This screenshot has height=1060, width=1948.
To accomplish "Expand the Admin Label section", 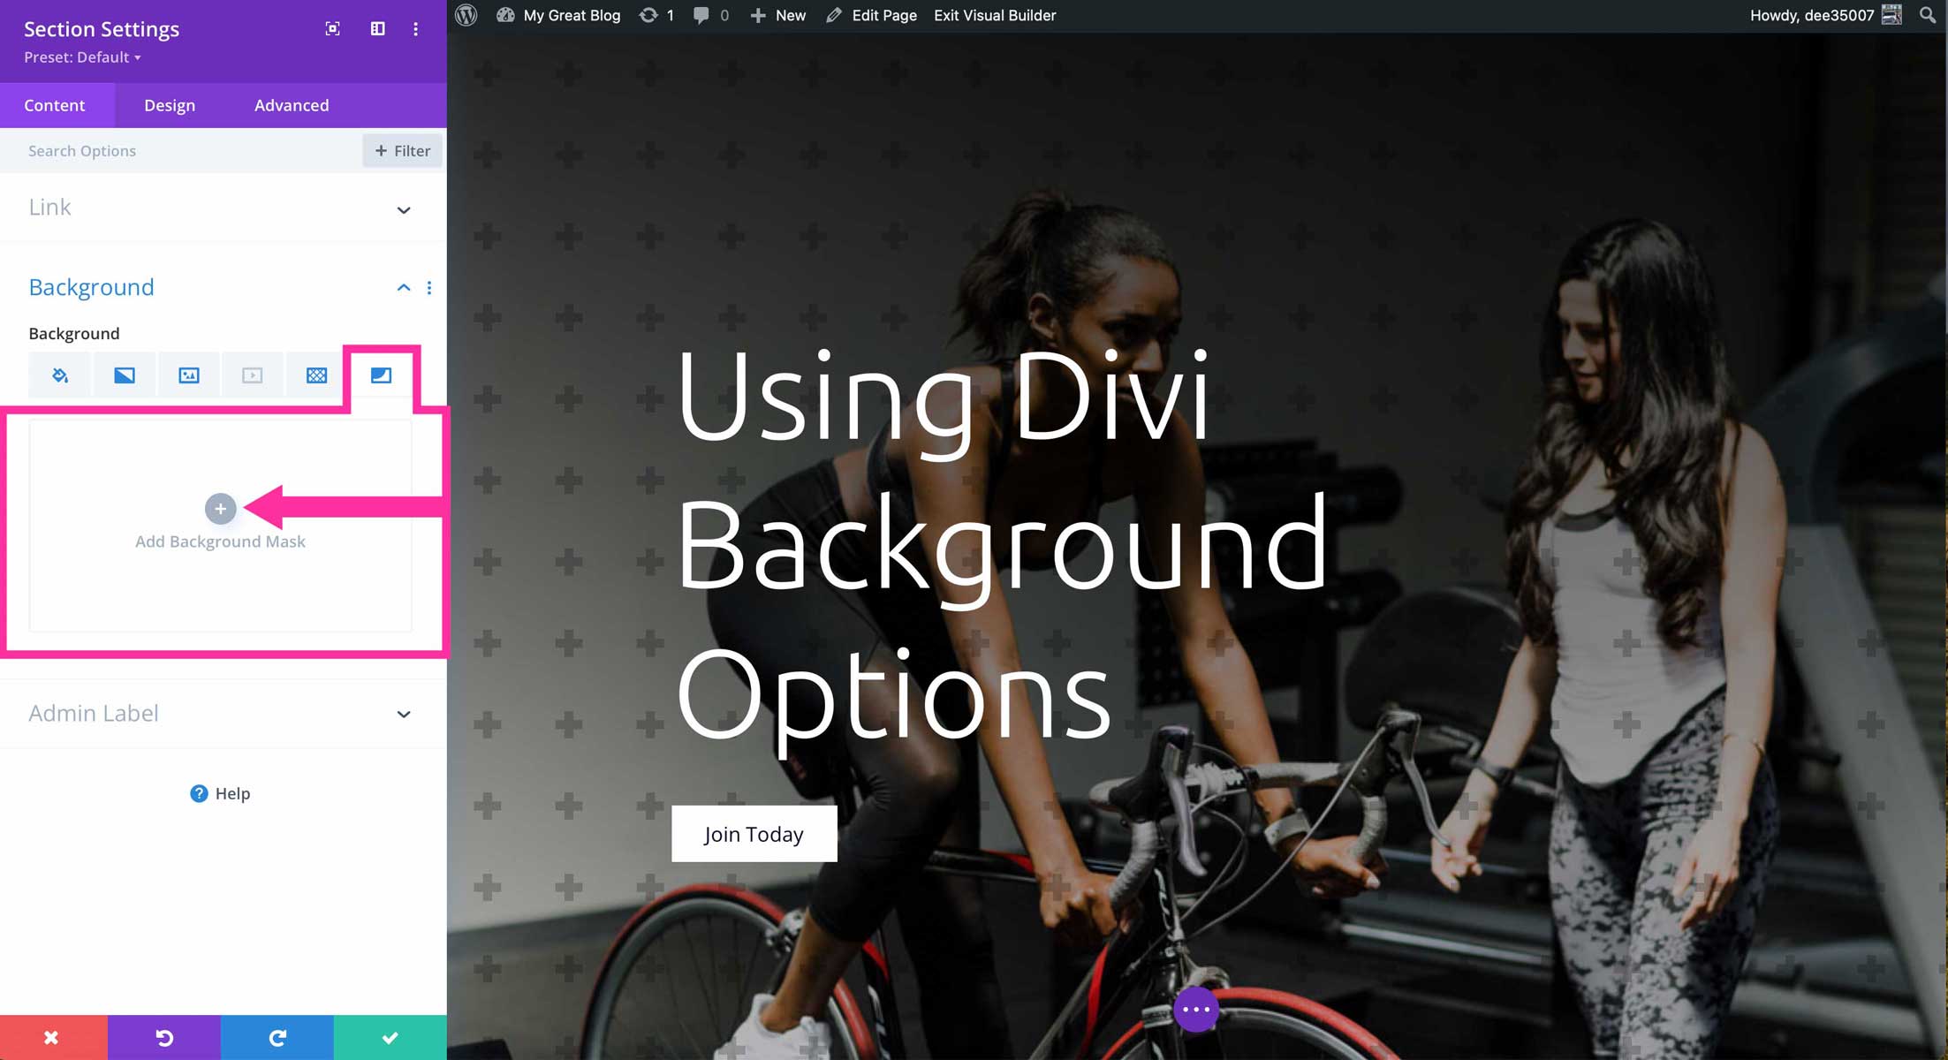I will coord(404,713).
